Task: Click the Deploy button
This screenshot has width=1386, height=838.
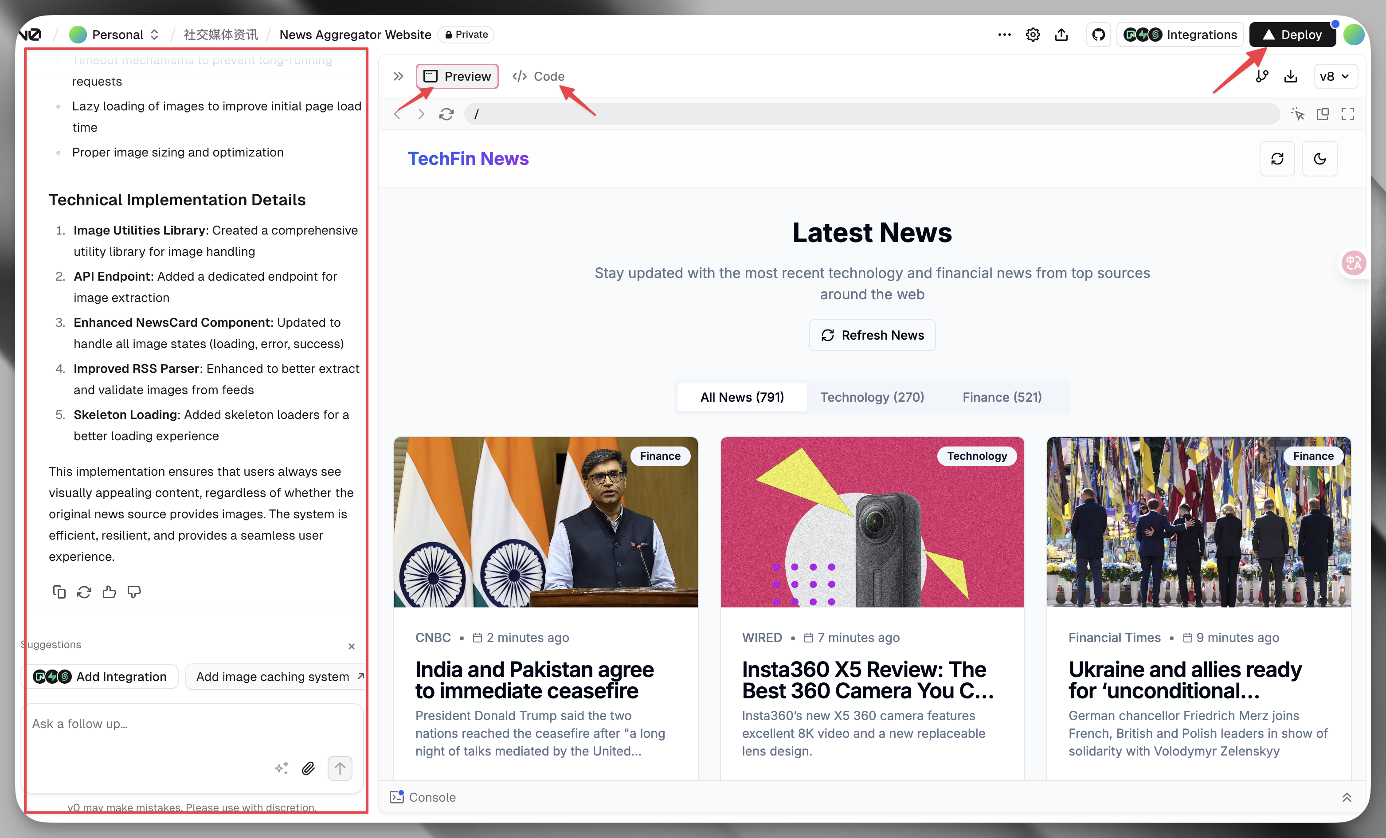Action: [1292, 35]
